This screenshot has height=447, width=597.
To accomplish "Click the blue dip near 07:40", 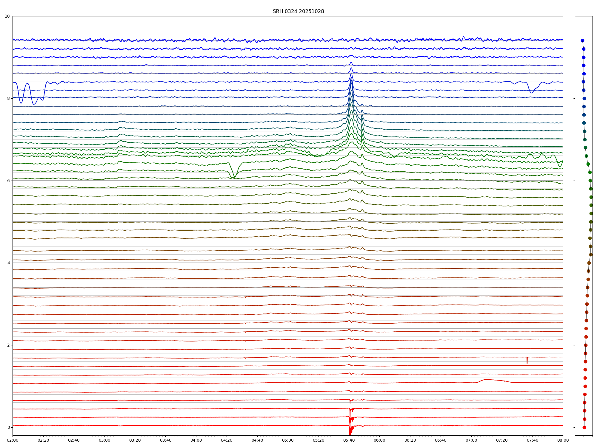I will point(531,92).
